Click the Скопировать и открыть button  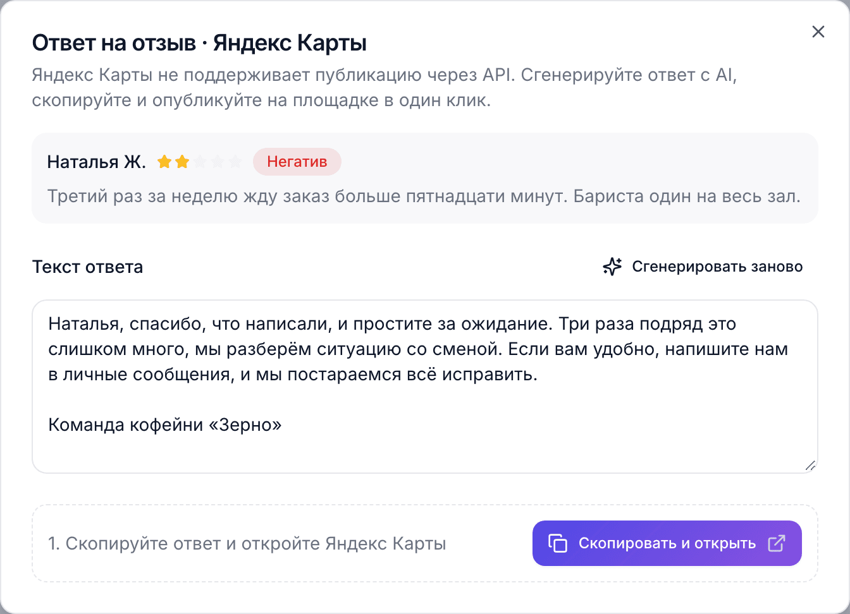[667, 543]
